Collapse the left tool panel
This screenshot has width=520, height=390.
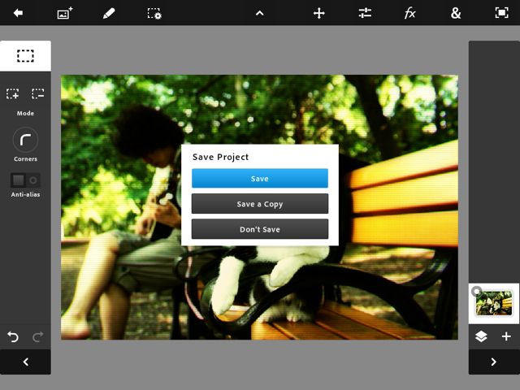[x=25, y=362]
